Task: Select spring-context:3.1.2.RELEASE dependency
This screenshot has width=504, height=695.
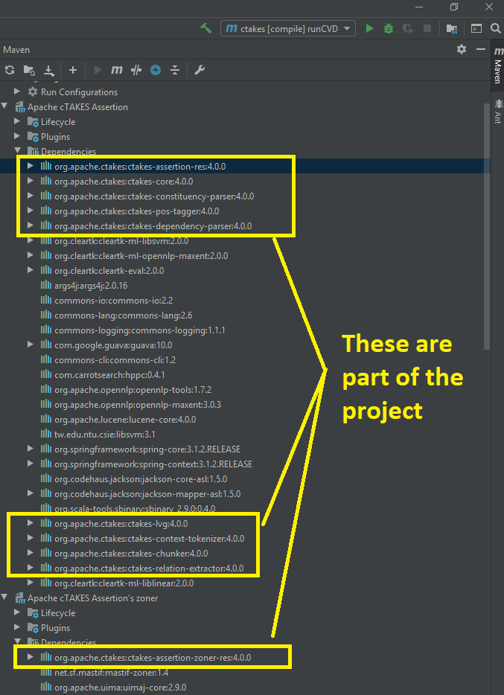Action: 153,464
